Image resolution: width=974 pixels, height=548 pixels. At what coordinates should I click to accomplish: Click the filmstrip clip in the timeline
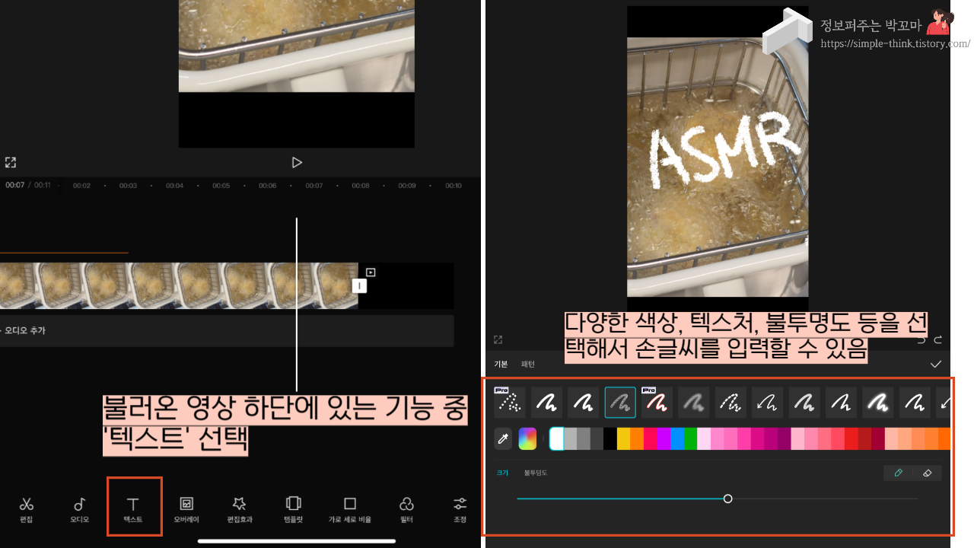tap(179, 285)
